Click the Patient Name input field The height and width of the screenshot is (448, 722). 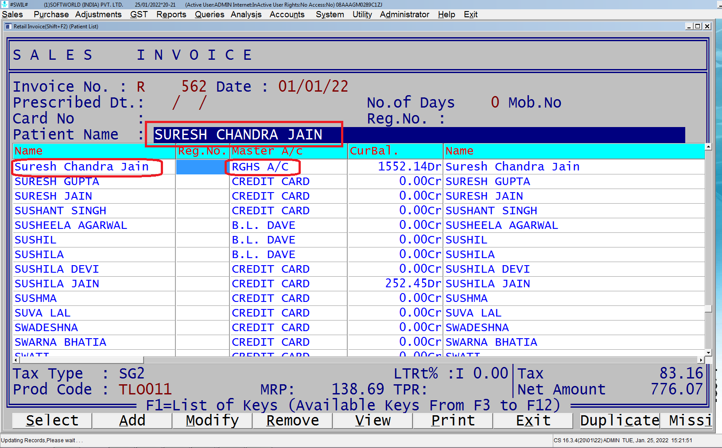pyautogui.click(x=419, y=135)
